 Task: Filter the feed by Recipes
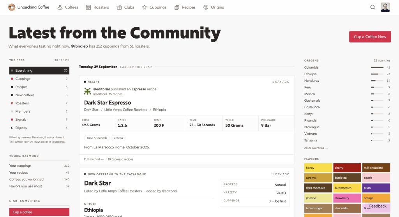39,87
